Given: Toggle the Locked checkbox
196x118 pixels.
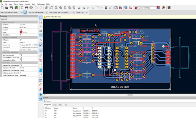Looking at the screenshot, I should click(x=21, y=30).
